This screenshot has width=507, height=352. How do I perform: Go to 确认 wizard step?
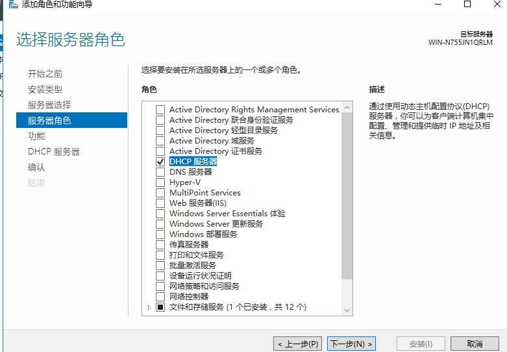coord(36,168)
